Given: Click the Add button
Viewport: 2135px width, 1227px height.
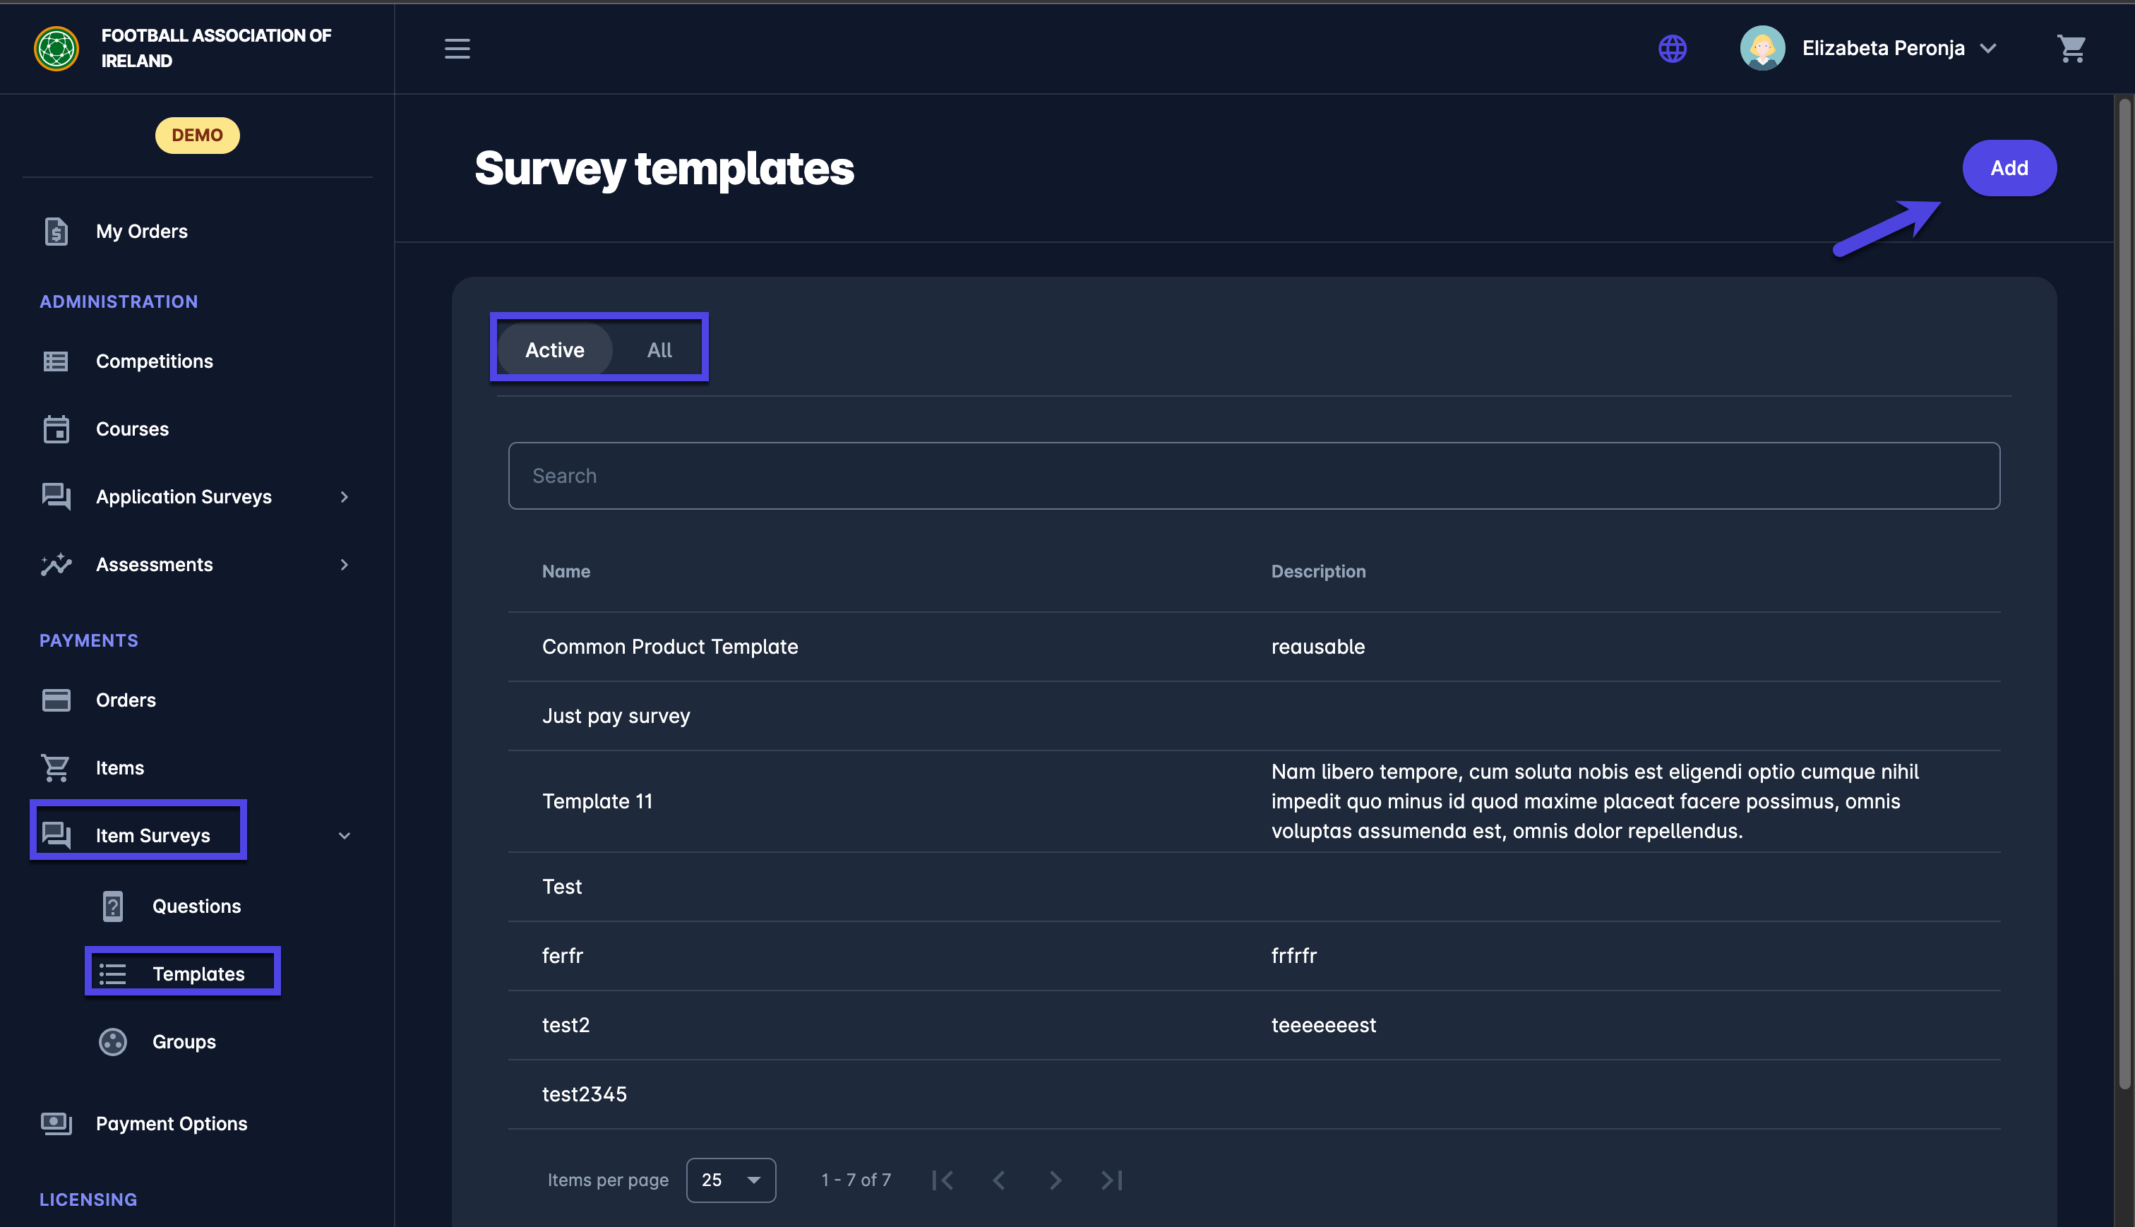Looking at the screenshot, I should coord(2008,168).
